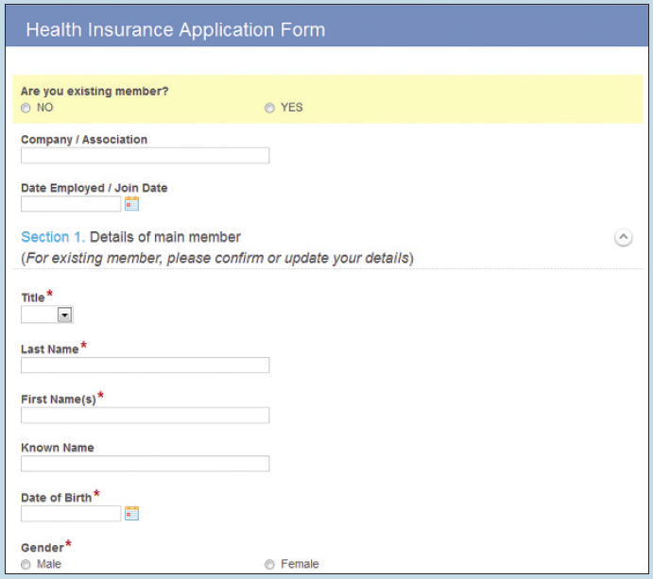The image size is (653, 579).
Task: Focus the Date of Birth input field
Action: [71, 514]
